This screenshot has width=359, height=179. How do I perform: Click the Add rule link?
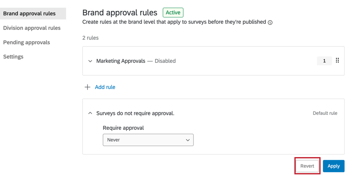click(x=105, y=87)
